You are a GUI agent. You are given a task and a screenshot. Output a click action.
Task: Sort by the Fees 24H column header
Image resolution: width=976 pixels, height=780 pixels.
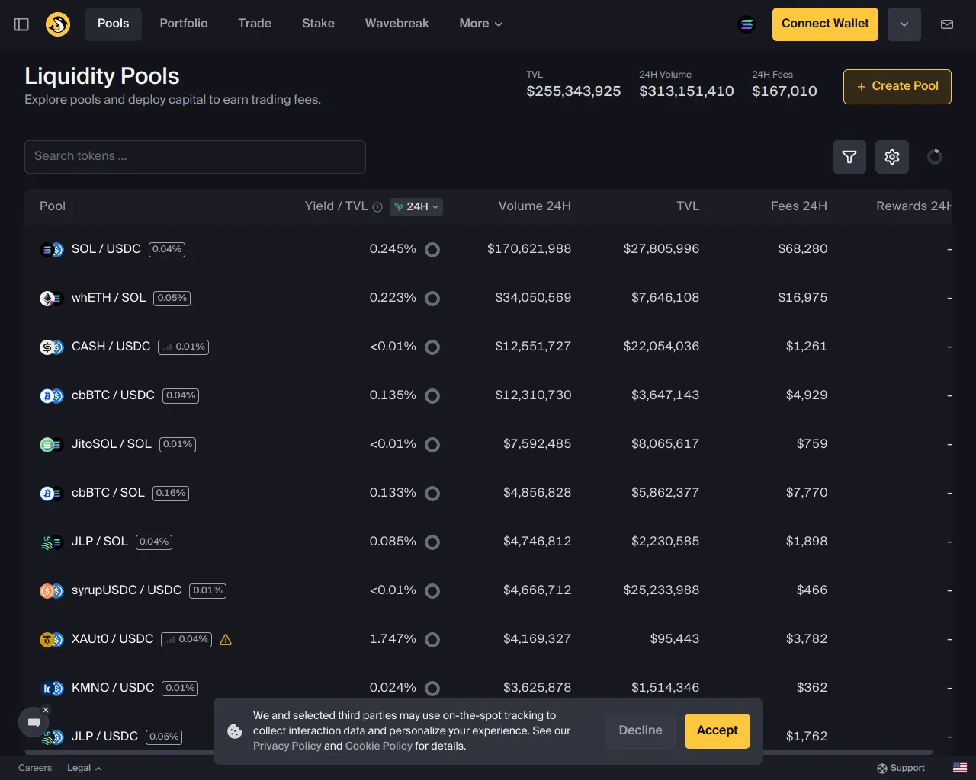[x=799, y=206]
